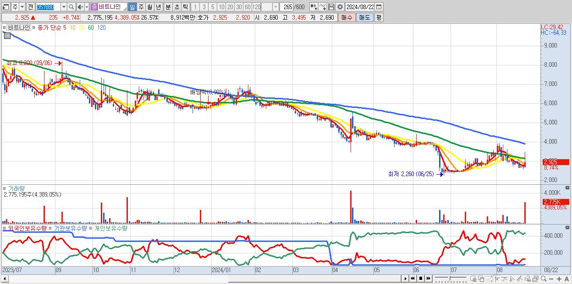Open the calendar date picker icon
The width and height of the screenshot is (572, 284).
tap(379, 7)
